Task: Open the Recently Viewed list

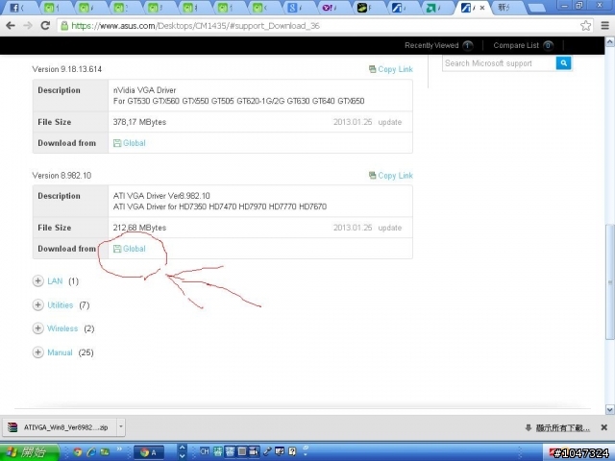Action: [x=438, y=45]
